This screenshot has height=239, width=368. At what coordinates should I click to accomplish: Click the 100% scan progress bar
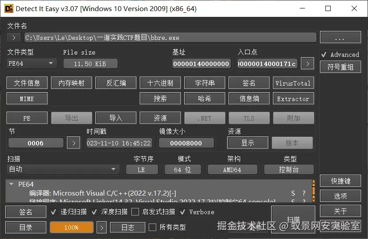71,227
